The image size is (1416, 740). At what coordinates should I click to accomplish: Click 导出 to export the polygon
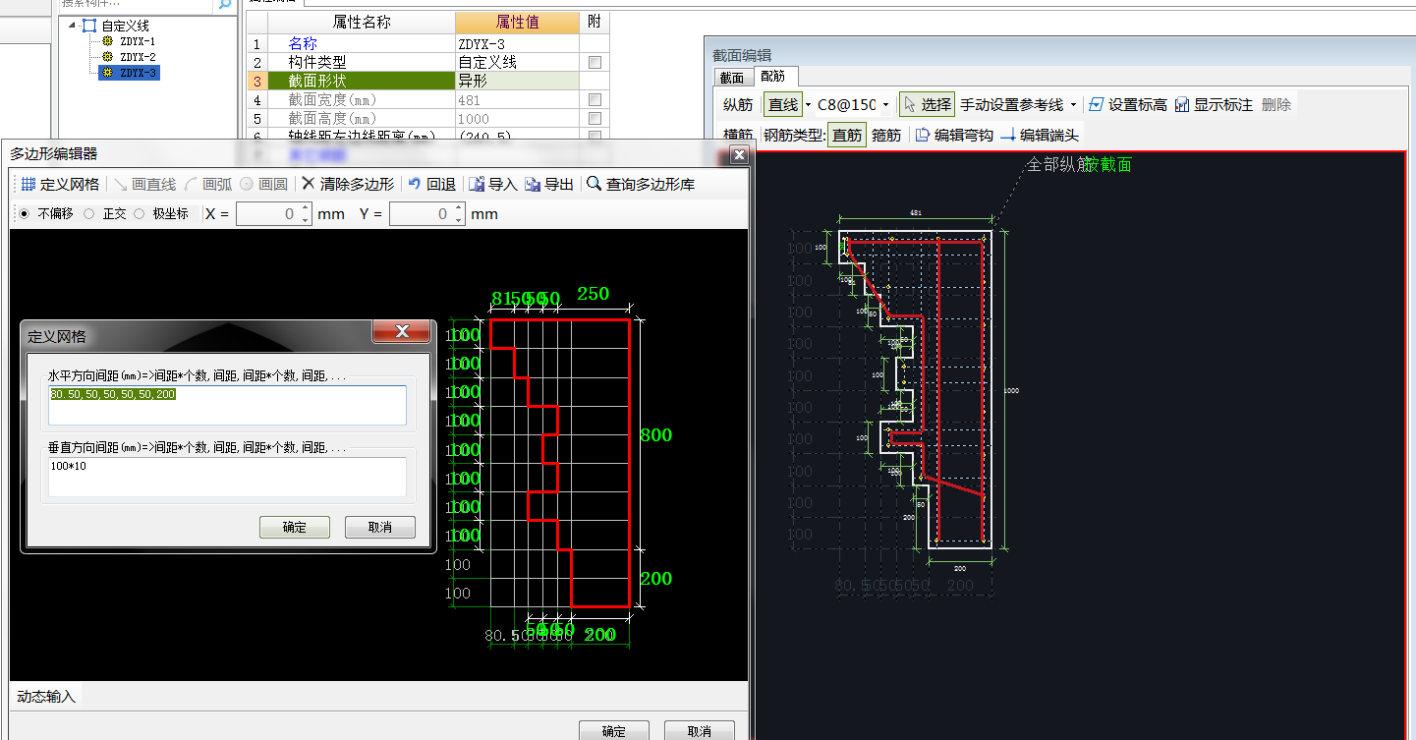pos(548,184)
